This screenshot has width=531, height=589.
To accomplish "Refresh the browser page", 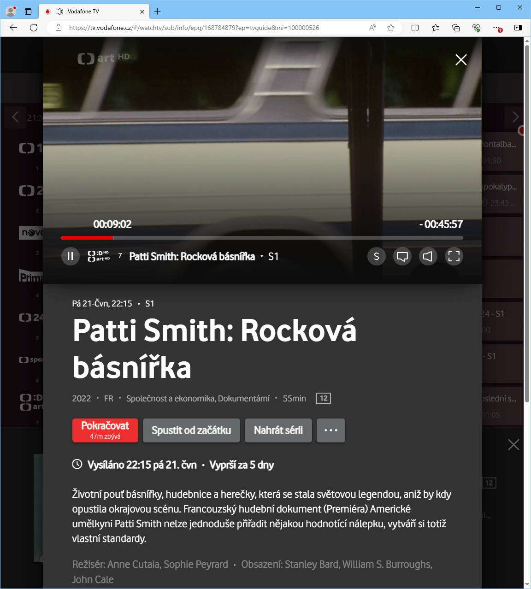I will click(34, 28).
